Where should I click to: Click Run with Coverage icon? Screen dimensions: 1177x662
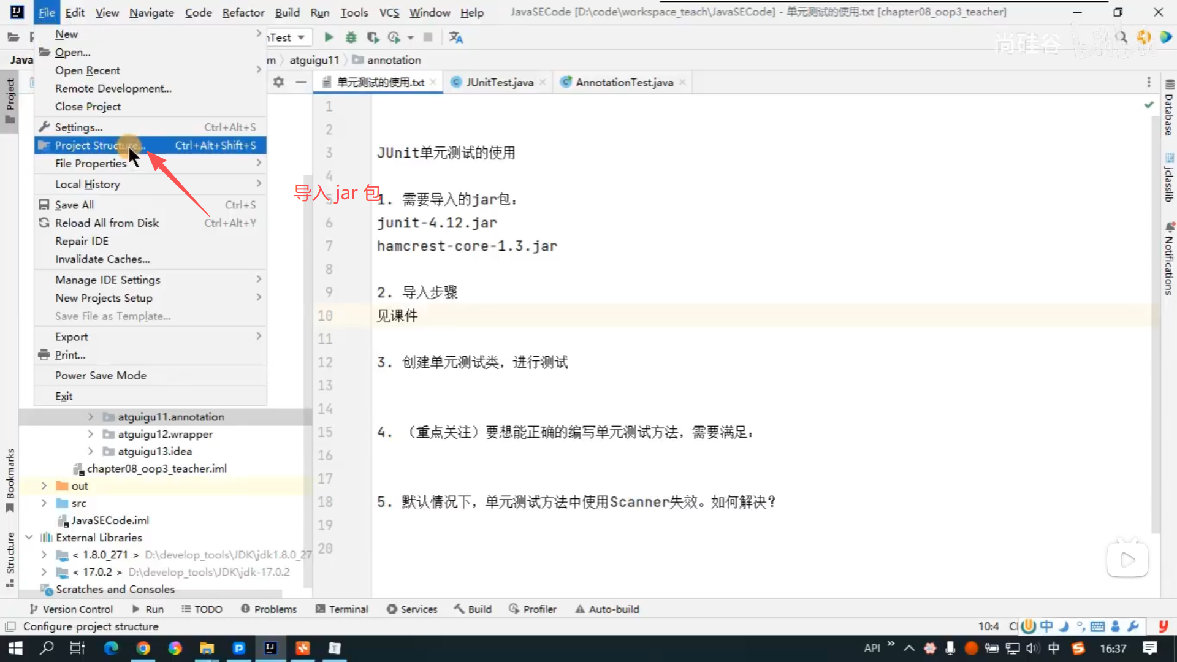tap(373, 37)
